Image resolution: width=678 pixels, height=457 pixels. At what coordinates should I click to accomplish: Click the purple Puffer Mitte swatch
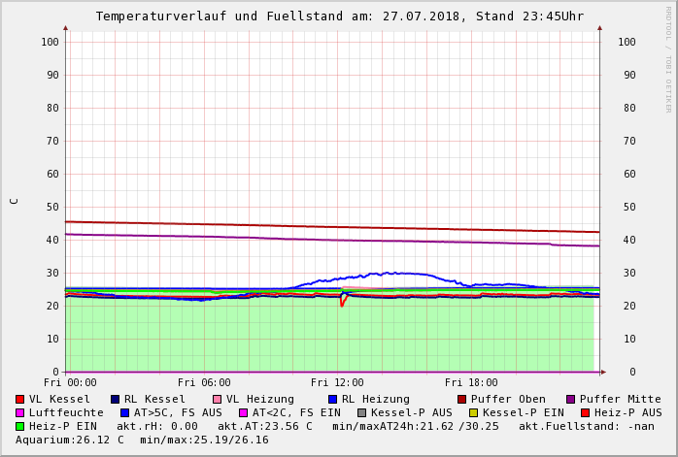571,399
